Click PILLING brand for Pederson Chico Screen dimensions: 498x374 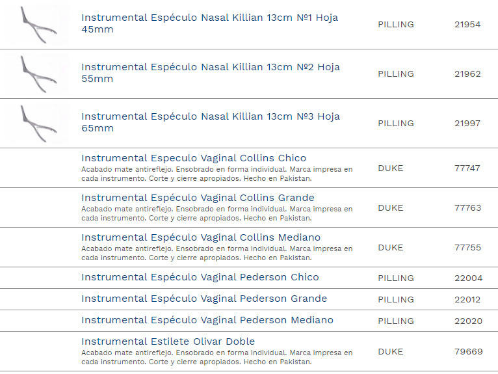[x=395, y=278]
